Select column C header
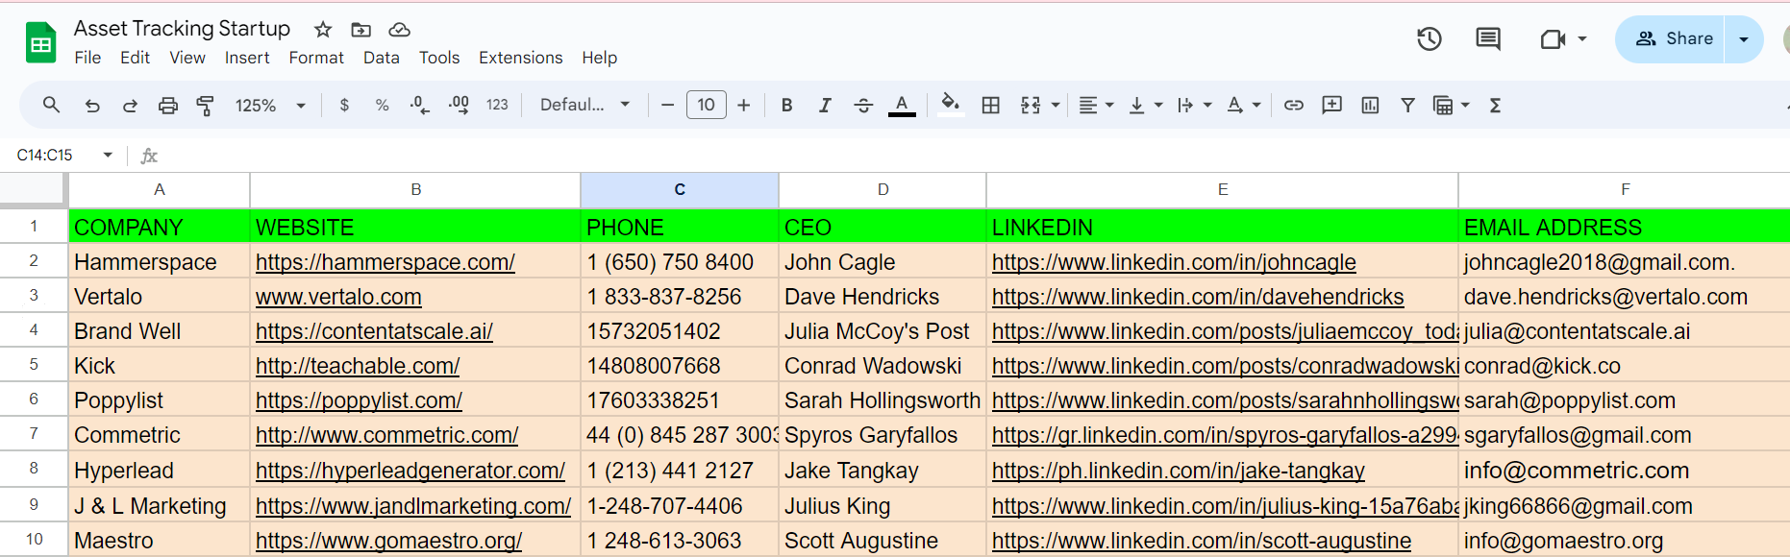Image resolution: width=1790 pixels, height=557 pixels. (680, 190)
